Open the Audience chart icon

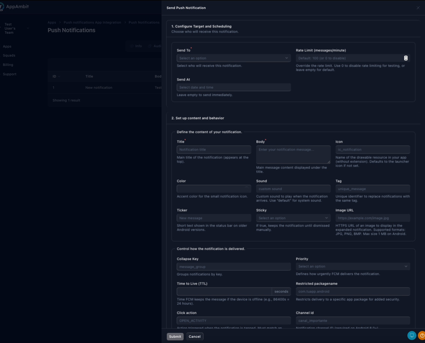(x=150, y=46)
